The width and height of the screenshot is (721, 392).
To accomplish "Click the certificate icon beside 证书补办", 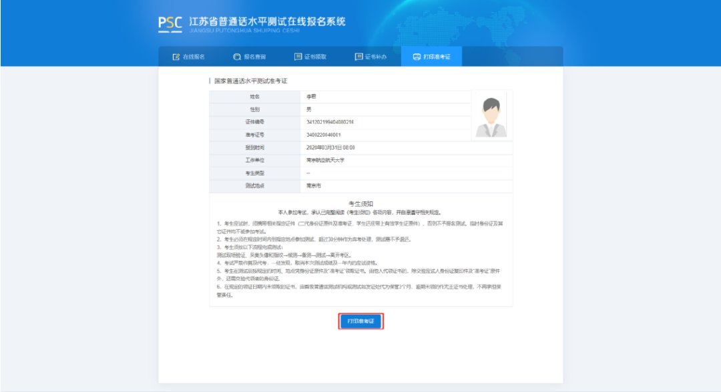I will coord(358,57).
